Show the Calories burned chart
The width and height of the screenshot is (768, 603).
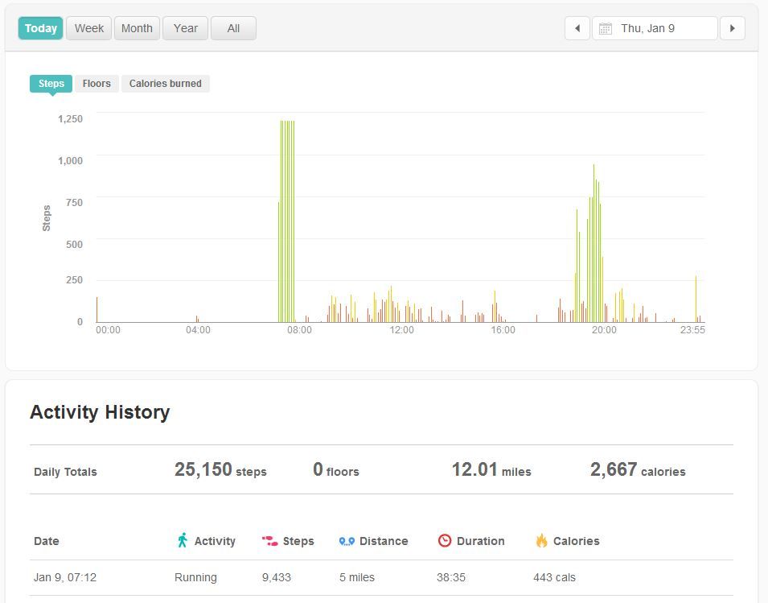tap(166, 84)
